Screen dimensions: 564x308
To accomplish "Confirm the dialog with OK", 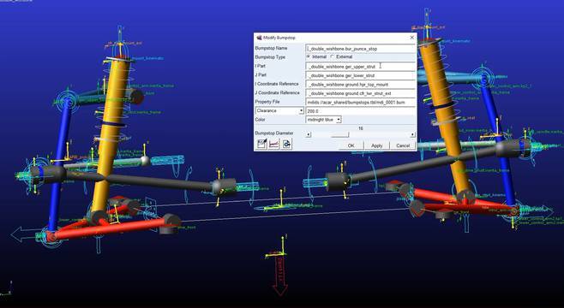I will (351, 145).
